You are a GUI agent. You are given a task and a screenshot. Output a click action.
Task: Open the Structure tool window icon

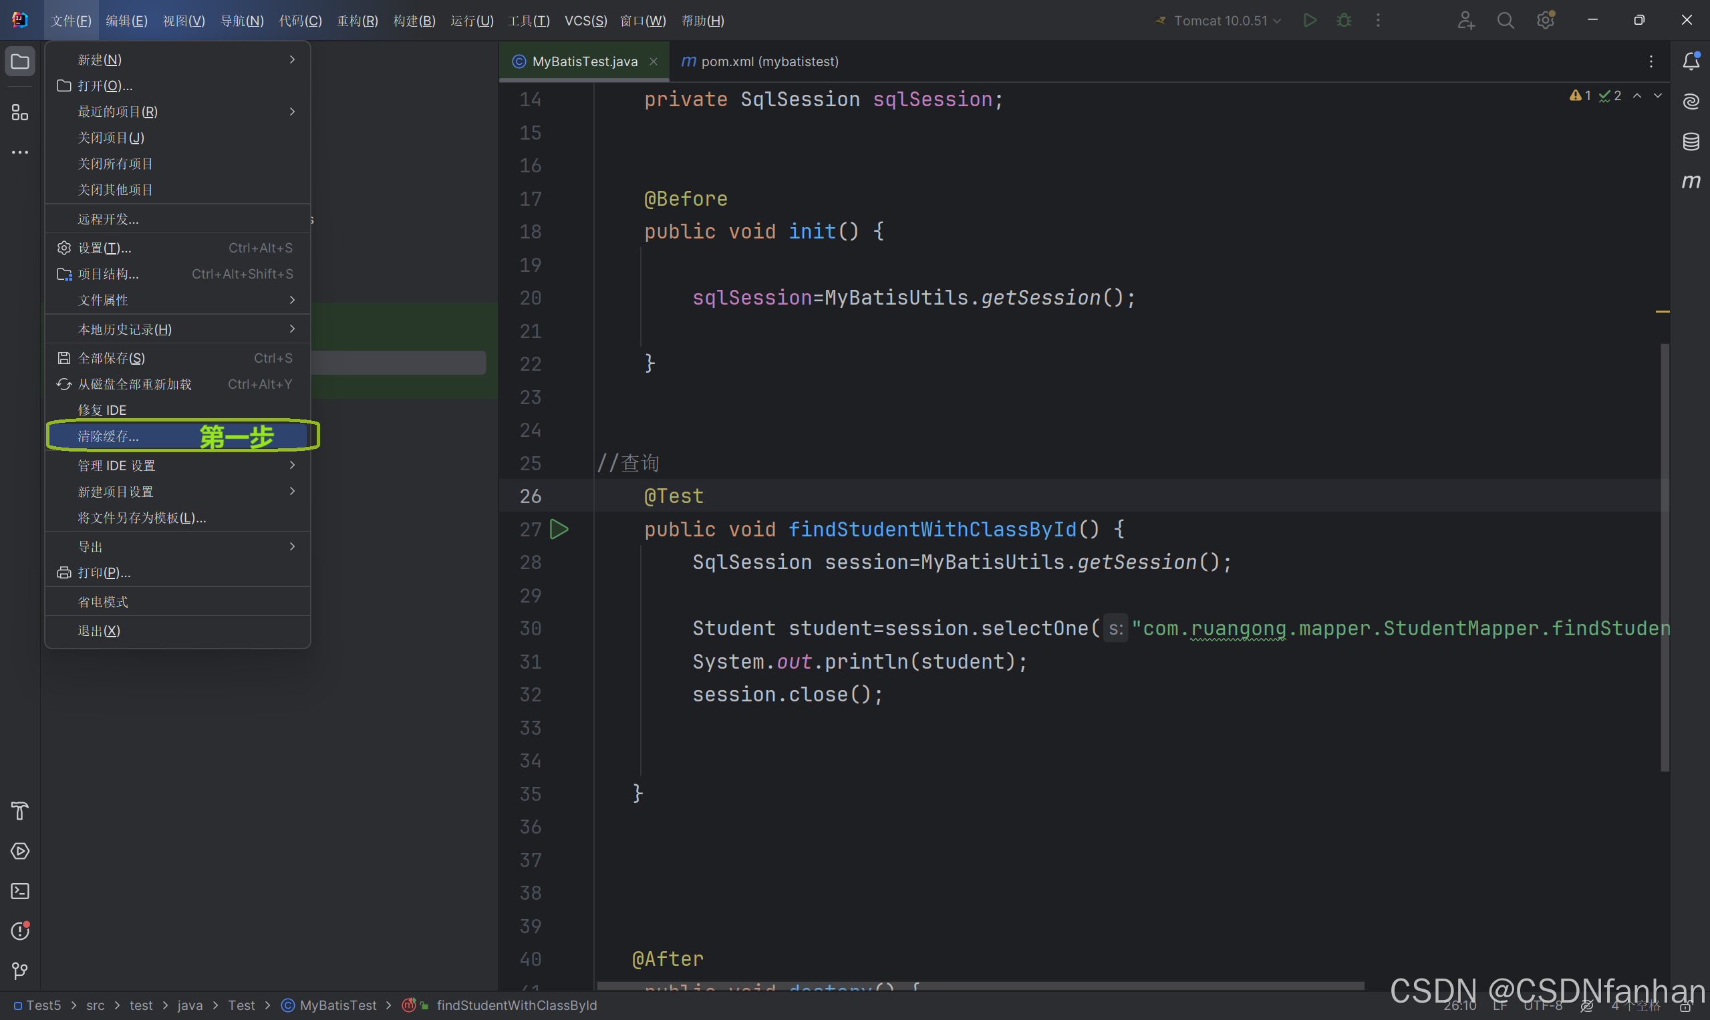(20, 112)
